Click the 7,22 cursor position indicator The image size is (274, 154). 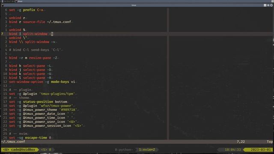[x=241, y=142]
